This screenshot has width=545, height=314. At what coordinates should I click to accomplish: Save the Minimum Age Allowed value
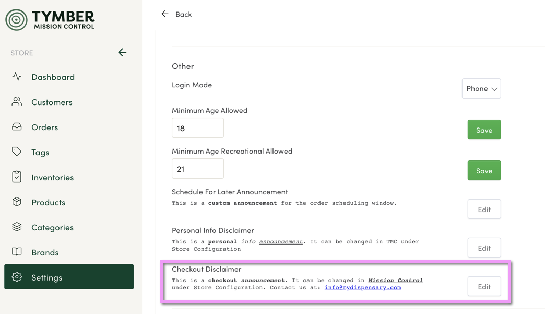pyautogui.click(x=483, y=130)
